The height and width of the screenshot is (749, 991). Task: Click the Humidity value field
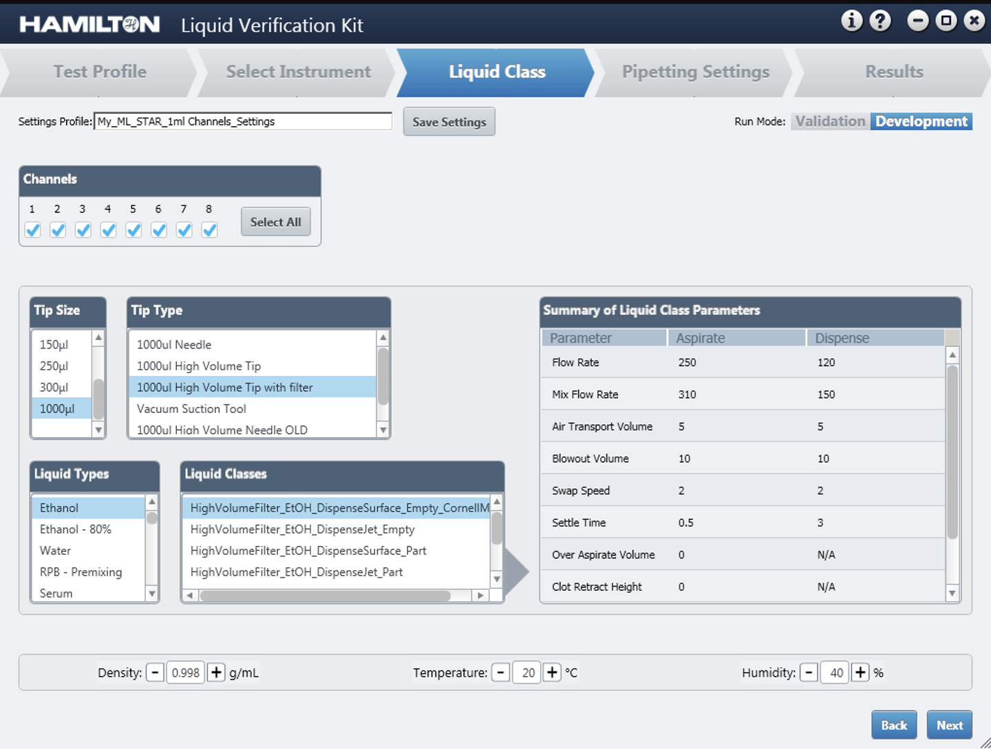click(835, 673)
